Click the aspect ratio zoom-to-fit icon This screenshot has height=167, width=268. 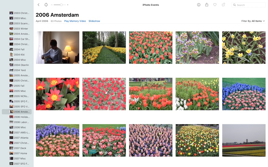pyautogui.click(x=46, y=5)
